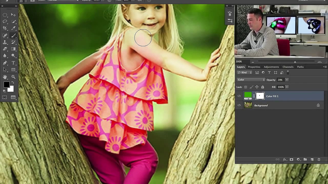The height and width of the screenshot is (184, 328).
Task: Lock transparent pixels
Action: click(245, 87)
